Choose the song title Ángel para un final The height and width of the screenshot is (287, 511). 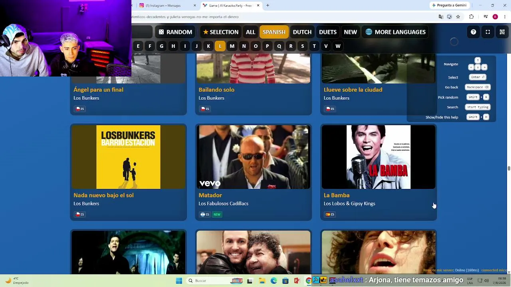[x=98, y=90]
